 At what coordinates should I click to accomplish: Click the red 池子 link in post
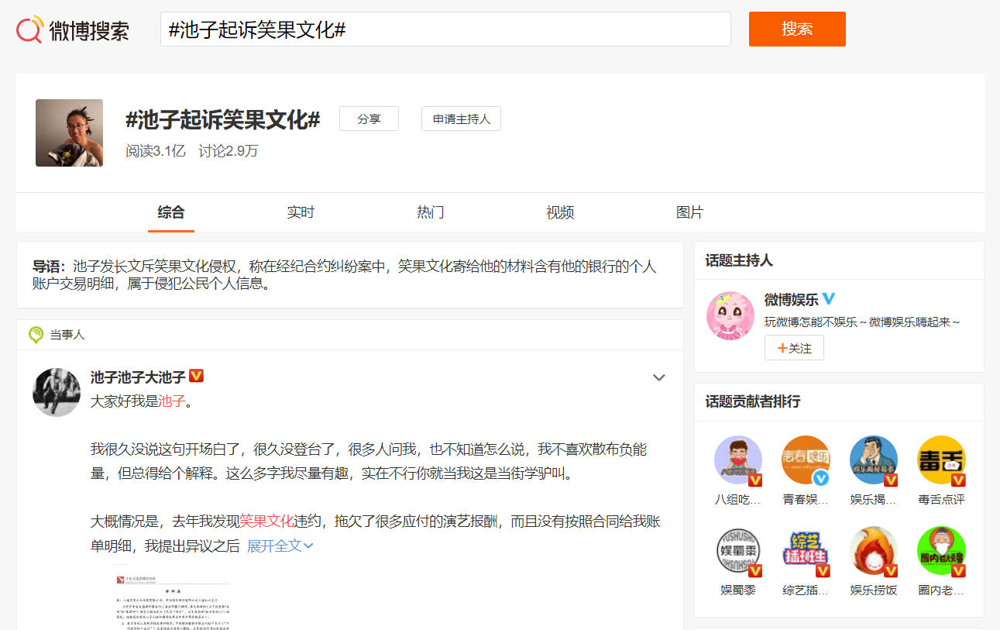click(x=172, y=401)
